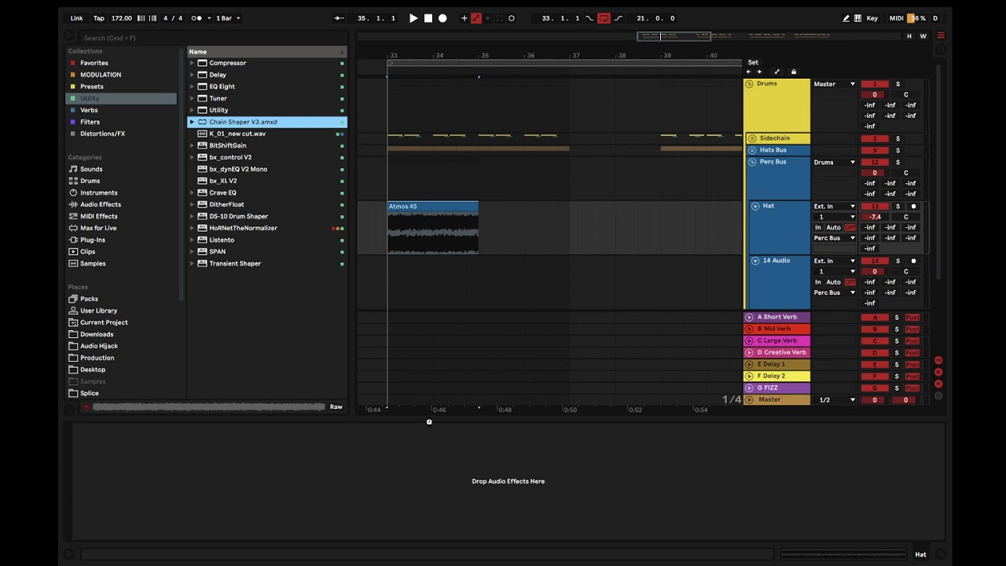Viewport: 1006px width, 566px height.
Task: Select the MODULATION collection
Action: click(x=101, y=75)
